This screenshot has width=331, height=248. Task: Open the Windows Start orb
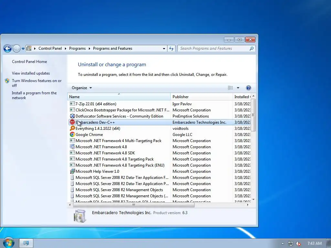point(8,243)
